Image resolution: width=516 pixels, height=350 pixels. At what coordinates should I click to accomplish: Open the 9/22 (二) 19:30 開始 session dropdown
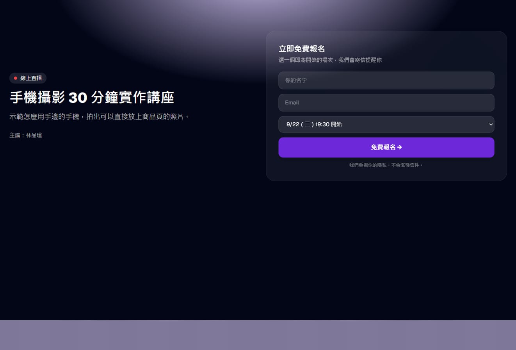(x=386, y=125)
